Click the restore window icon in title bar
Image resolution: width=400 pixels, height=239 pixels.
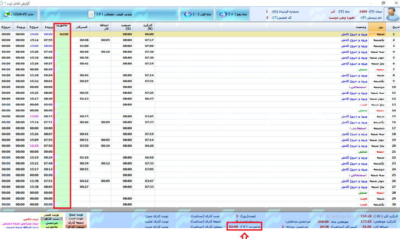(x=383, y=3)
